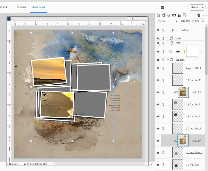Click the IMG...33 layer thumbnail
The image size is (208, 171).
click(x=183, y=92)
